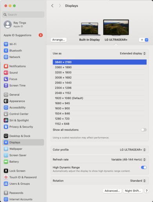
Task: Select the Built-in Display thumbnail
Action: tap(89, 29)
